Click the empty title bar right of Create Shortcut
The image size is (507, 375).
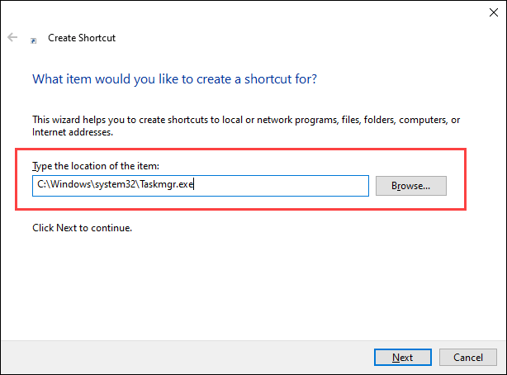coord(289,38)
